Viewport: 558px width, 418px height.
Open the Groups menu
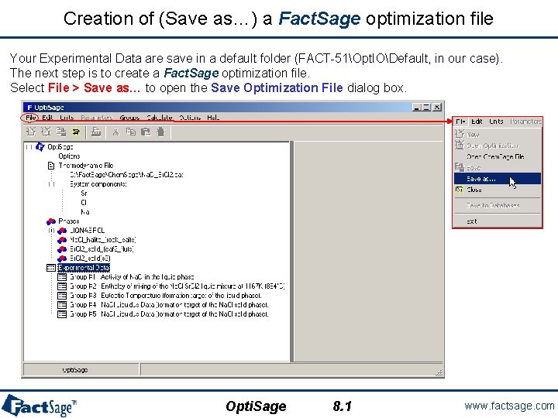129,118
